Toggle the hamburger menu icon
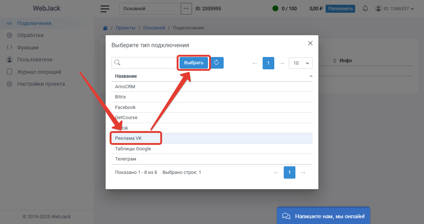This screenshot has height=224, width=424. point(105,9)
